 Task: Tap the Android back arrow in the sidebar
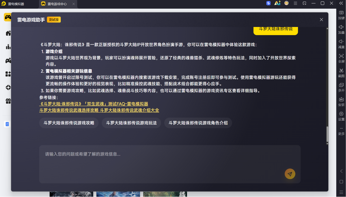341,171
